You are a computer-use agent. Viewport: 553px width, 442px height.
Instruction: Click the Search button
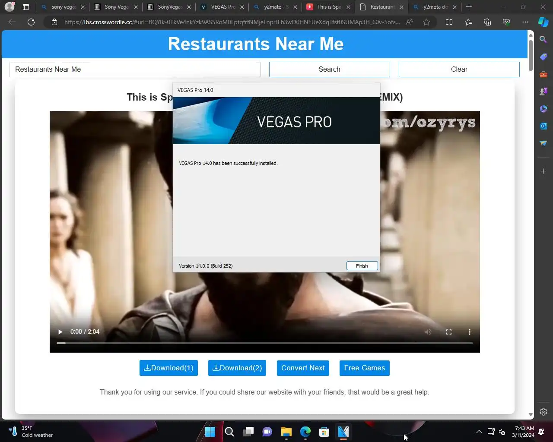tap(329, 69)
